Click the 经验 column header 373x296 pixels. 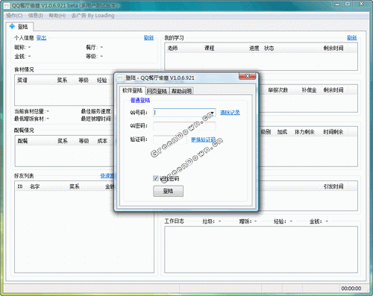(x=102, y=81)
